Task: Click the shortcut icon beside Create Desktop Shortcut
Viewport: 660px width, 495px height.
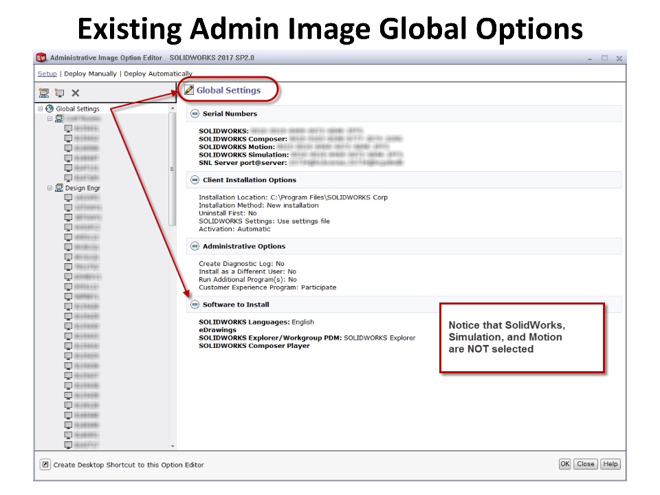Action: click(x=45, y=465)
